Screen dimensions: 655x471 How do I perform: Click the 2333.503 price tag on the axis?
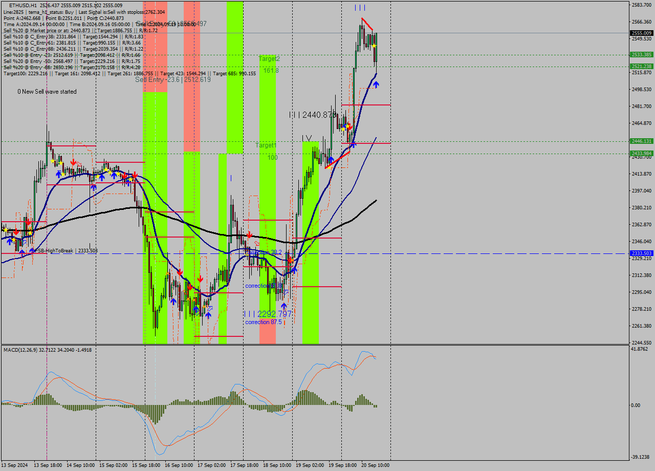tap(641, 253)
